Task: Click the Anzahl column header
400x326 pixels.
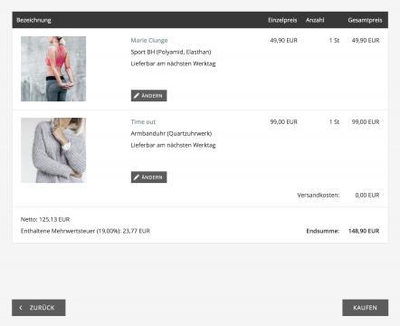Action: point(315,20)
